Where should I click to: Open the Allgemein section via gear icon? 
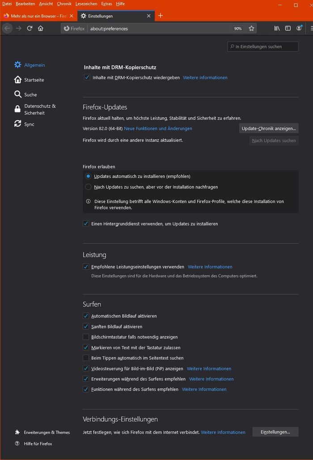17,65
